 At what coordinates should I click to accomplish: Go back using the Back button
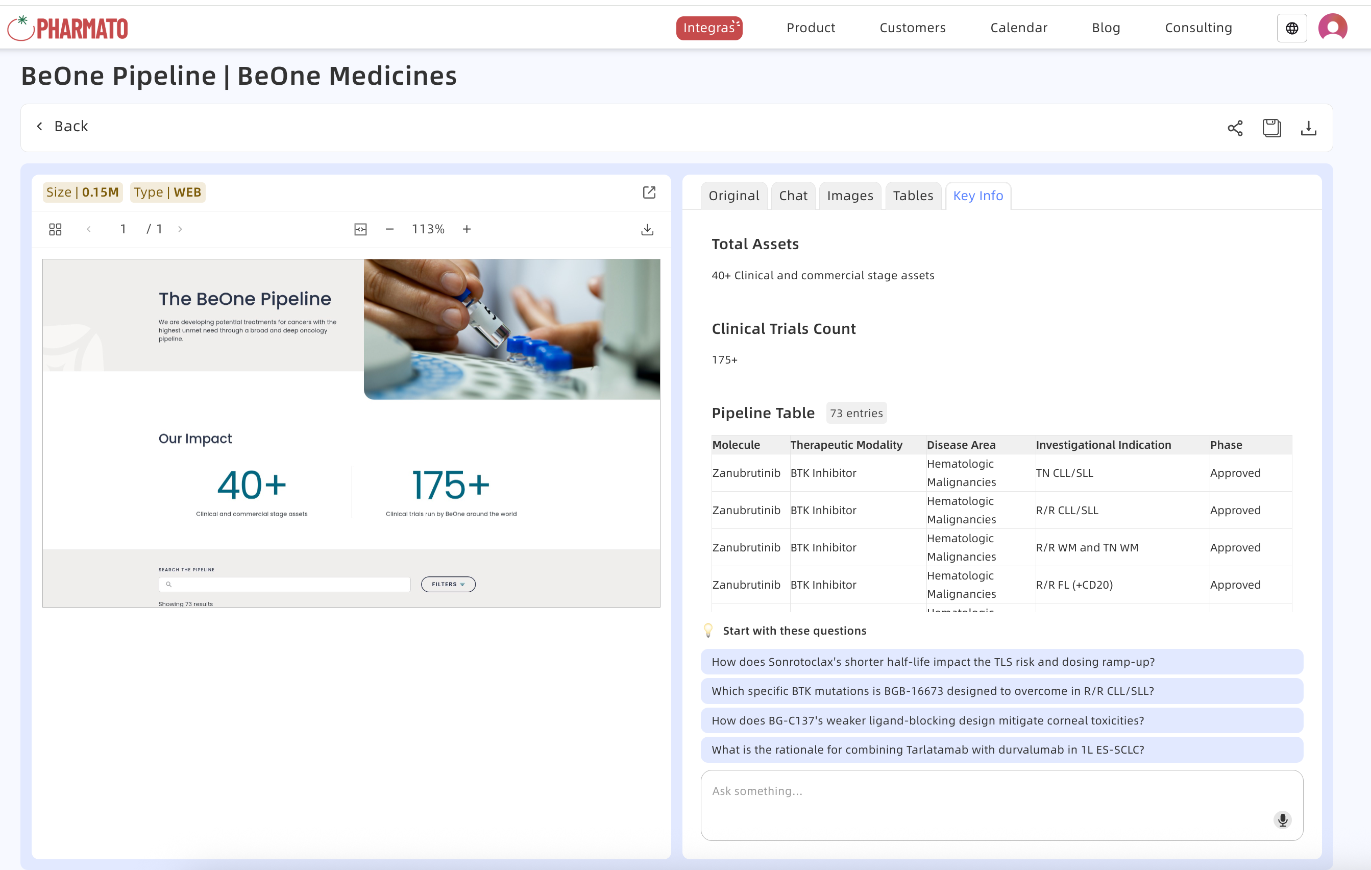tap(63, 127)
